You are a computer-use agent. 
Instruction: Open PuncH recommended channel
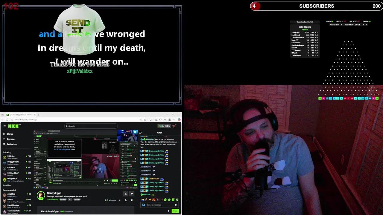pyautogui.click(x=17, y=200)
